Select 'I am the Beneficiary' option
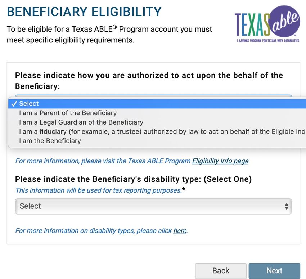Viewport: 306px width, 279px height. (157, 141)
